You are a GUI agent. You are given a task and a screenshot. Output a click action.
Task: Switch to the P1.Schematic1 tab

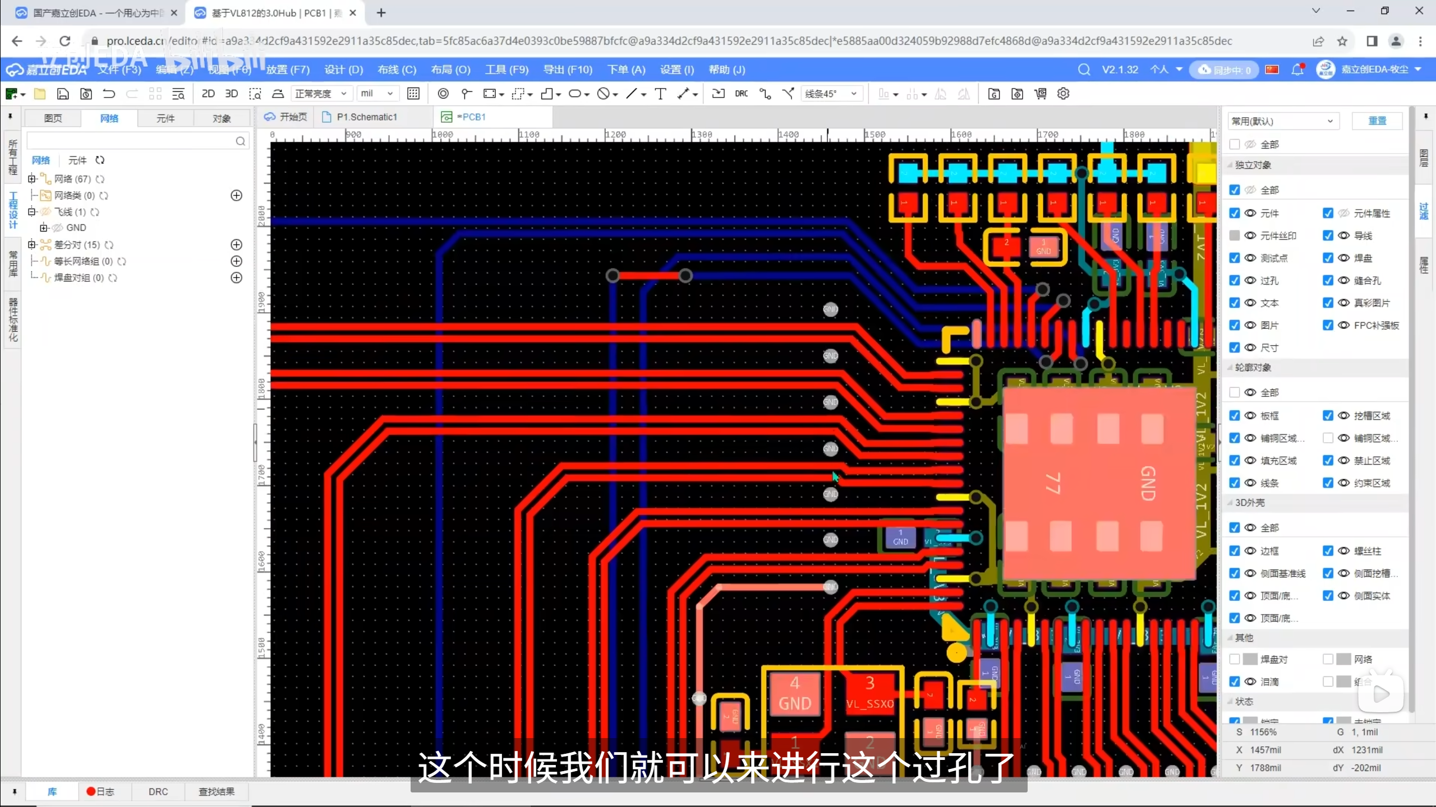366,117
